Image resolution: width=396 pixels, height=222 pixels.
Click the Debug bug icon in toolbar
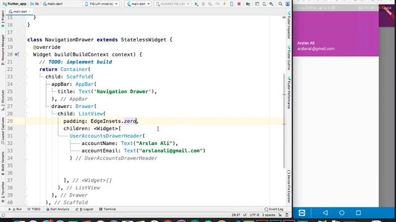pos(203,4)
